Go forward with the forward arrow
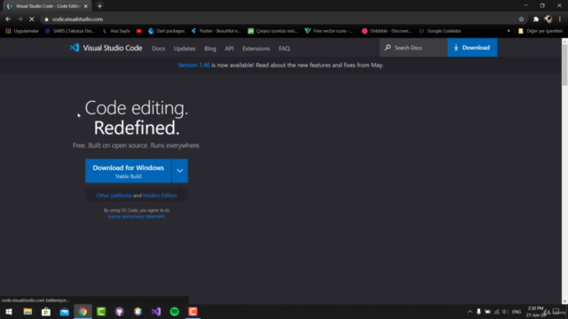The height and width of the screenshot is (319, 568). (20, 19)
